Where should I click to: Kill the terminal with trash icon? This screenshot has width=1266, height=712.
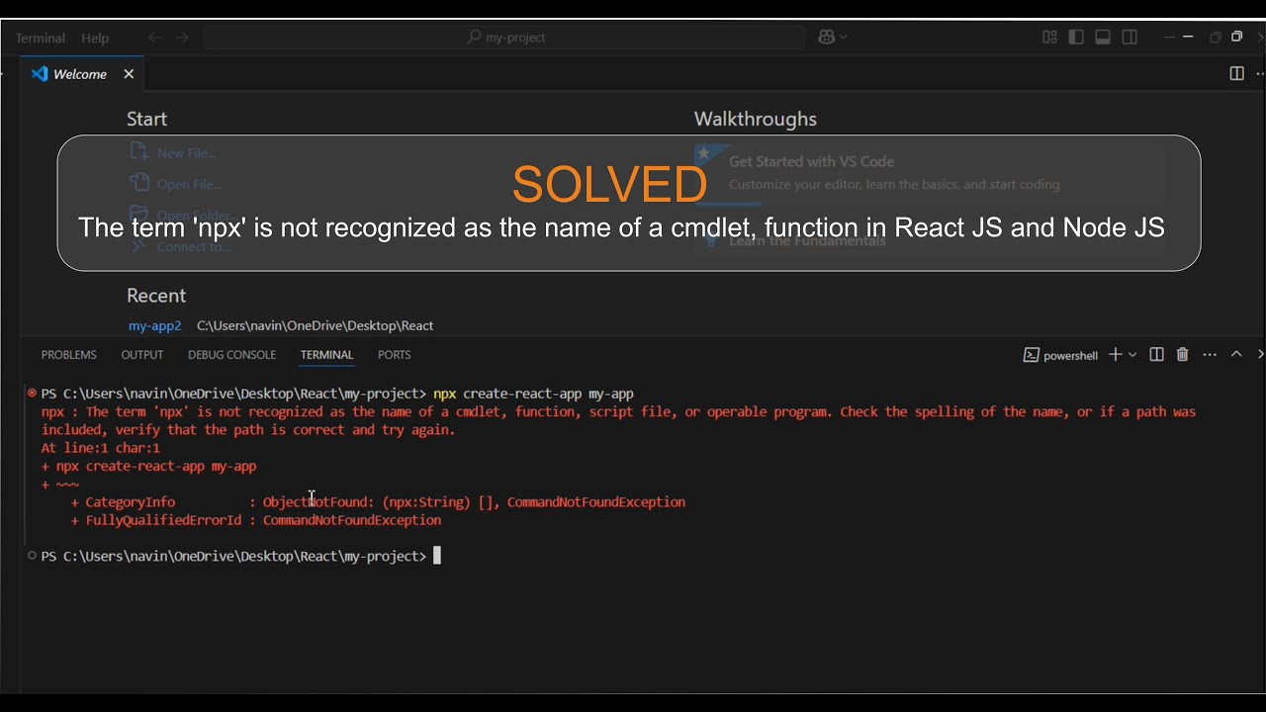1182,354
